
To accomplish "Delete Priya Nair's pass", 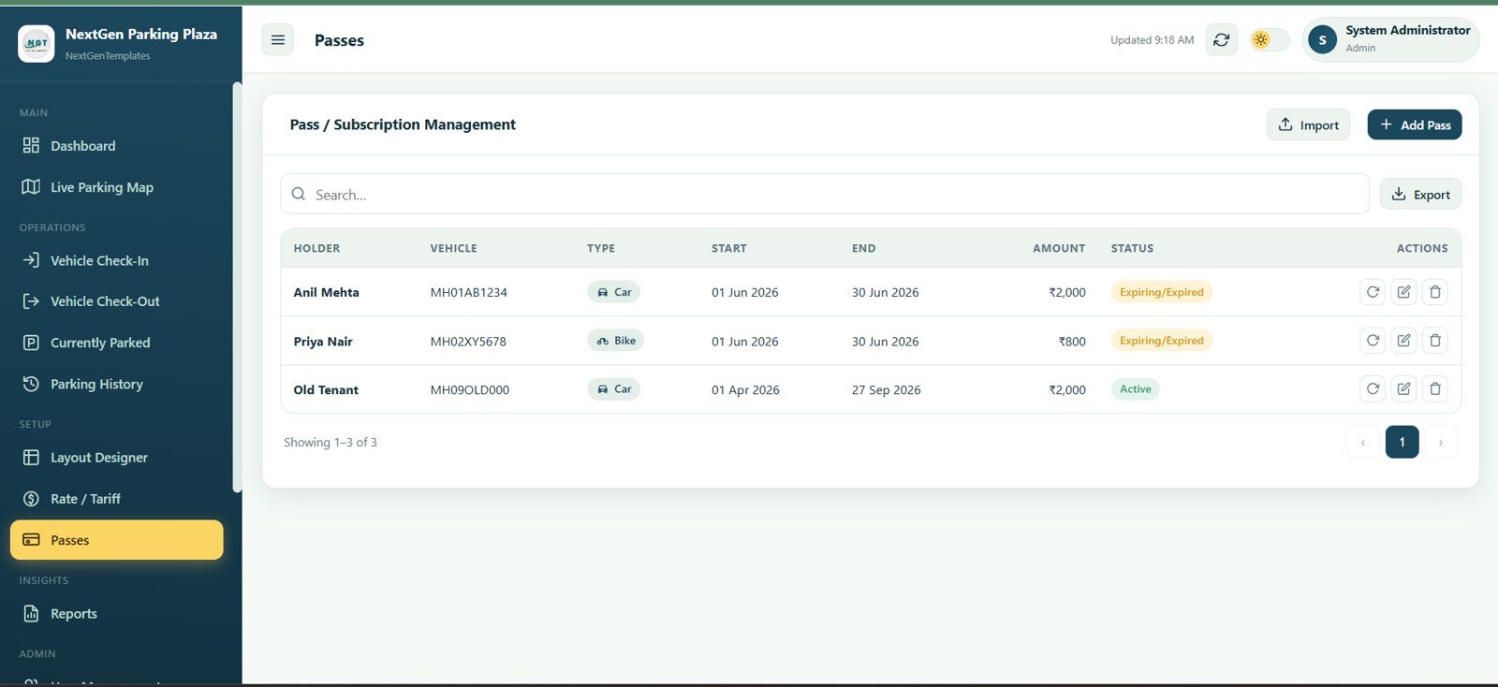I will pos(1434,341).
